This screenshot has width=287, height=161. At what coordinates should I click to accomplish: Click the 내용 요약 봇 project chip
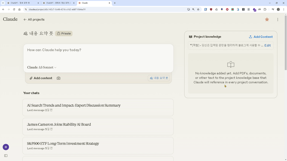[159, 78]
